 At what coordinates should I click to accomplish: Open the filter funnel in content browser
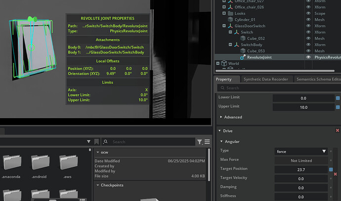pos(200,142)
